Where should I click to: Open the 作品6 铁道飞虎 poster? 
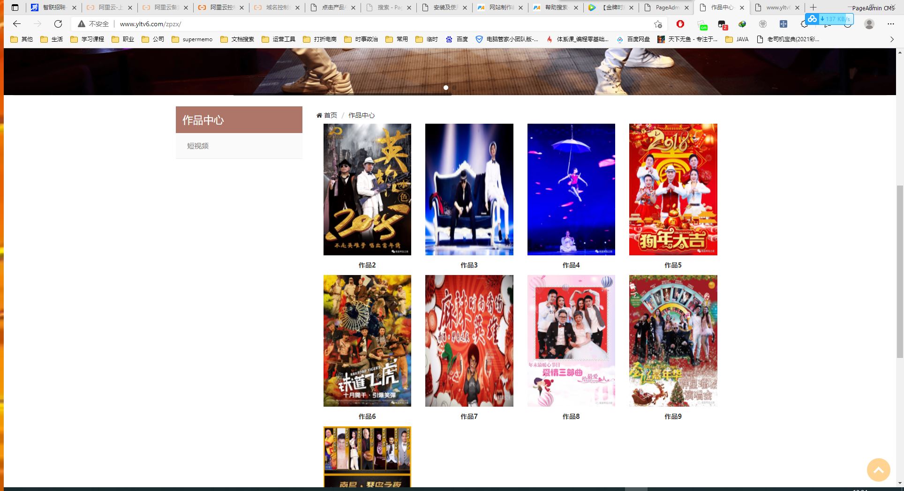pyautogui.click(x=367, y=341)
